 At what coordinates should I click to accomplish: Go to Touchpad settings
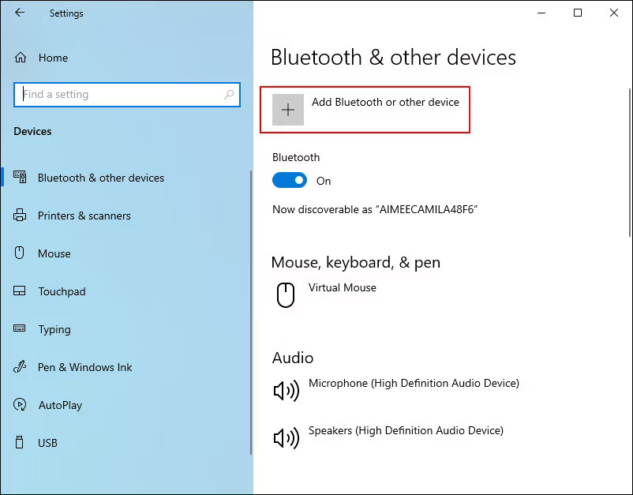pyautogui.click(x=62, y=291)
